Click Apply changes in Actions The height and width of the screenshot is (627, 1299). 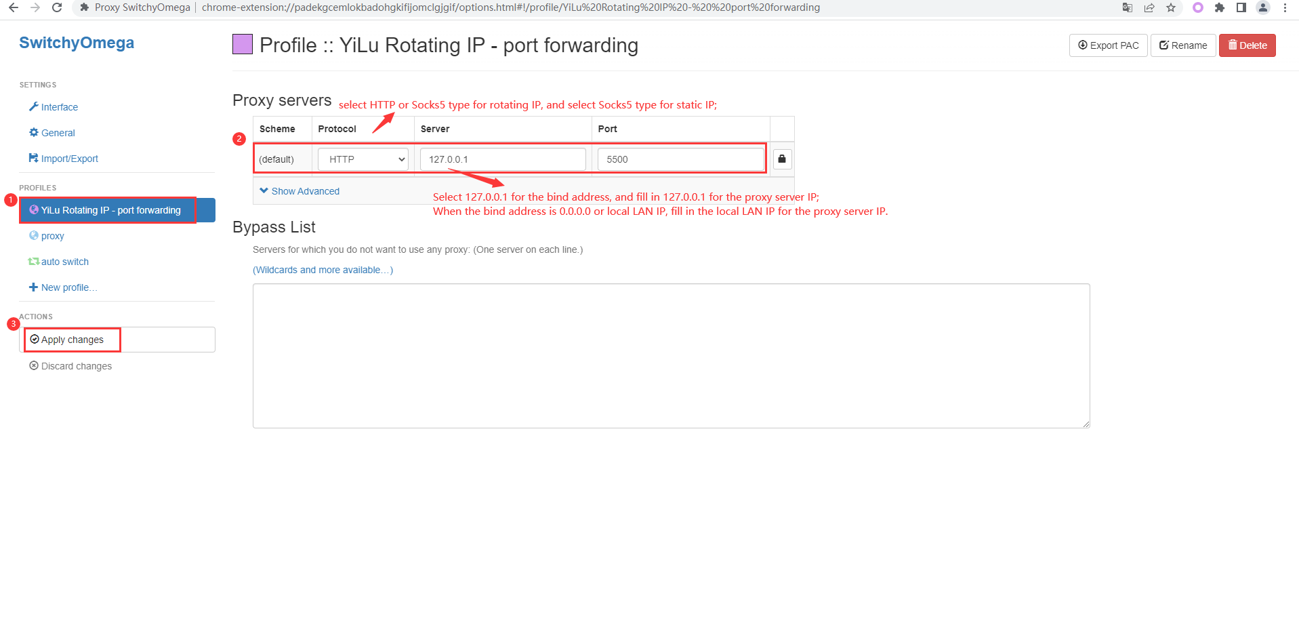(117, 340)
